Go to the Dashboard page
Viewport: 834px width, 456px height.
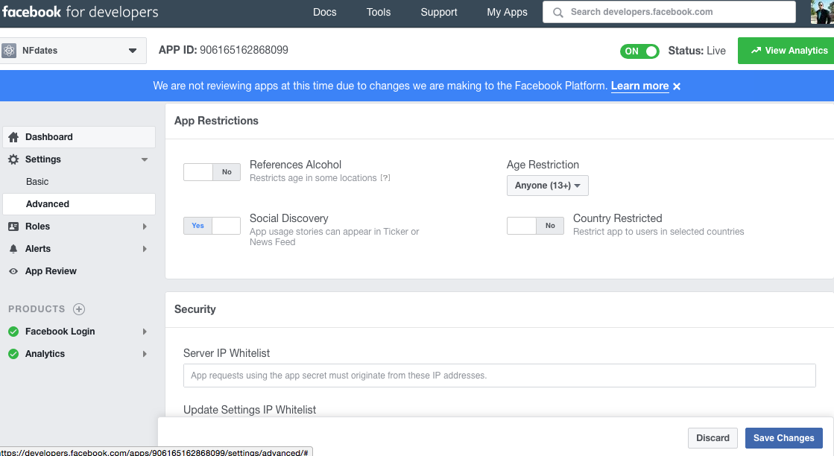click(79, 137)
